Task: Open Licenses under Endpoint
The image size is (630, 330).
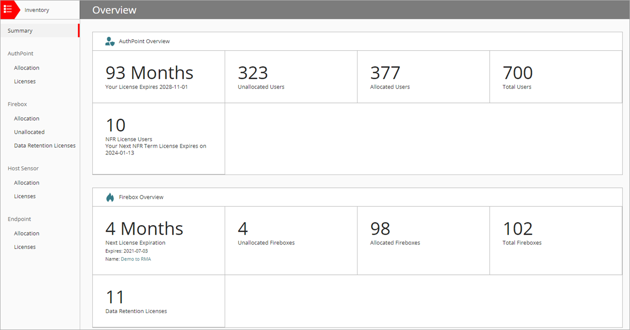Action: 25,247
